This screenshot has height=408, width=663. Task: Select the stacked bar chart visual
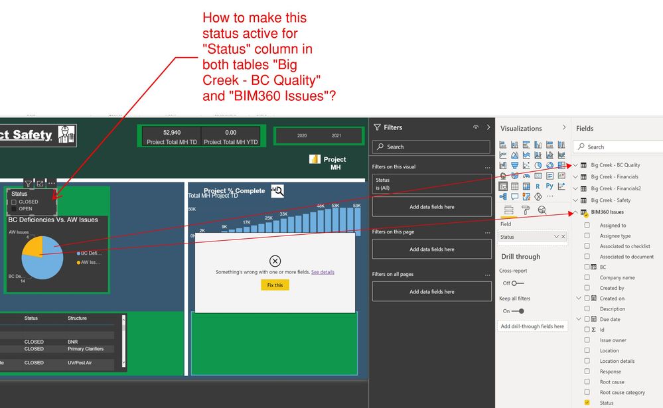click(503, 145)
